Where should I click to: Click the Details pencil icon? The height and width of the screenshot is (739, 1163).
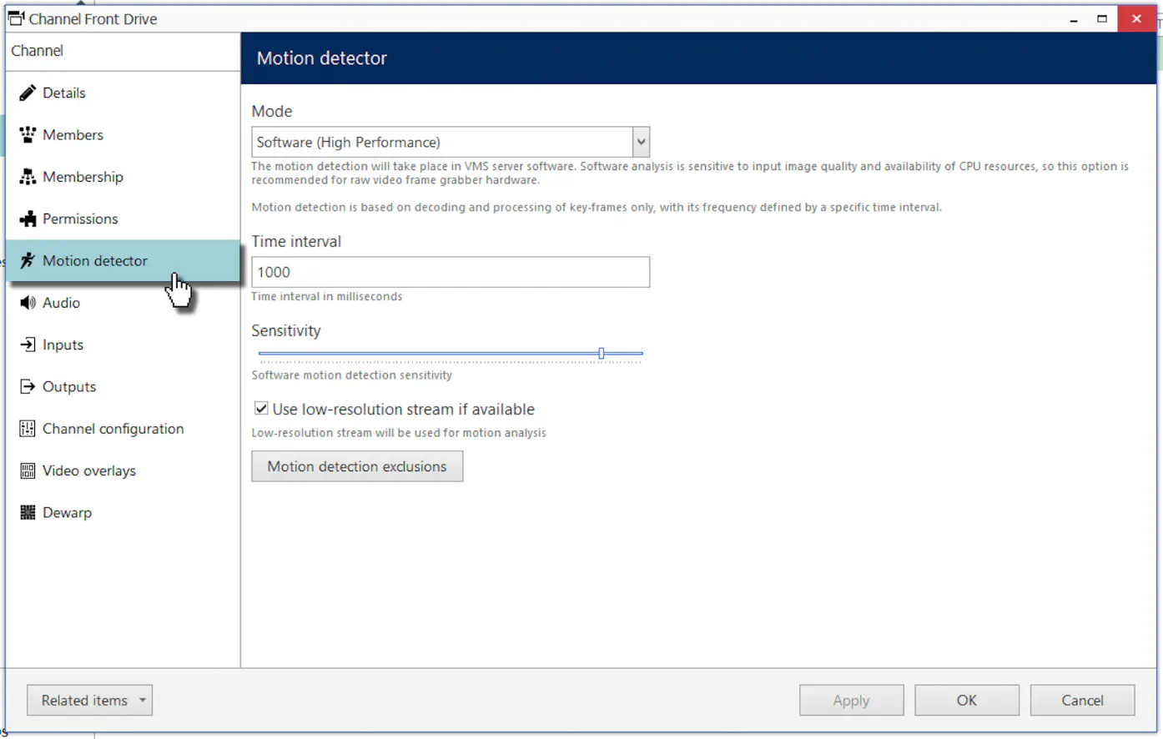[28, 93]
